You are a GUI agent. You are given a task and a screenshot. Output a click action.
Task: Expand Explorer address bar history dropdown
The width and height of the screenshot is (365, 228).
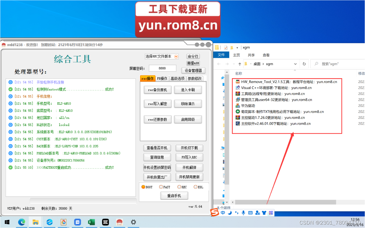pyautogui.click(x=295, y=64)
